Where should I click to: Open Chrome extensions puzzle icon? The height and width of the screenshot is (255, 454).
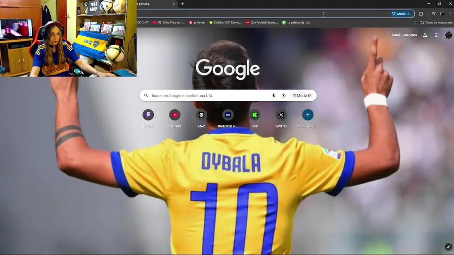click(x=421, y=14)
